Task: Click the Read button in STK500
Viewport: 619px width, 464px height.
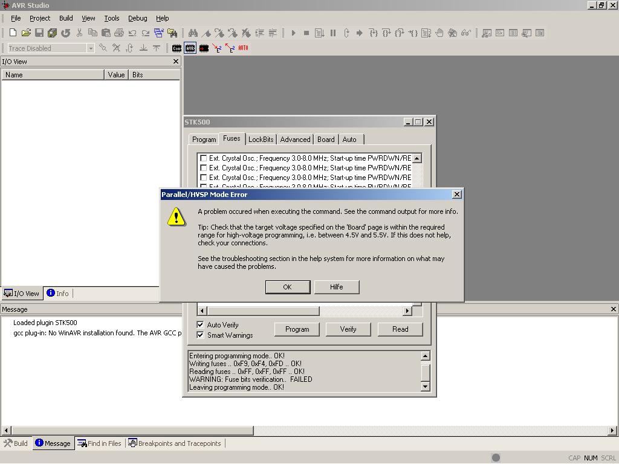Action: 400,329
